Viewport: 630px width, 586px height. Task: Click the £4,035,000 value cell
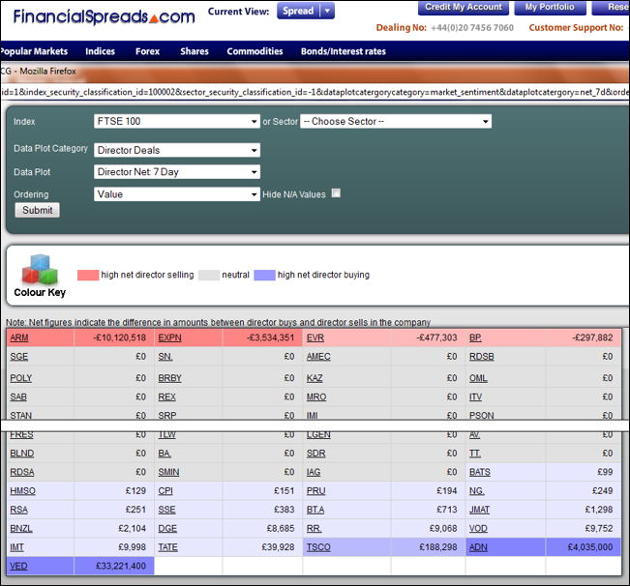[583, 547]
